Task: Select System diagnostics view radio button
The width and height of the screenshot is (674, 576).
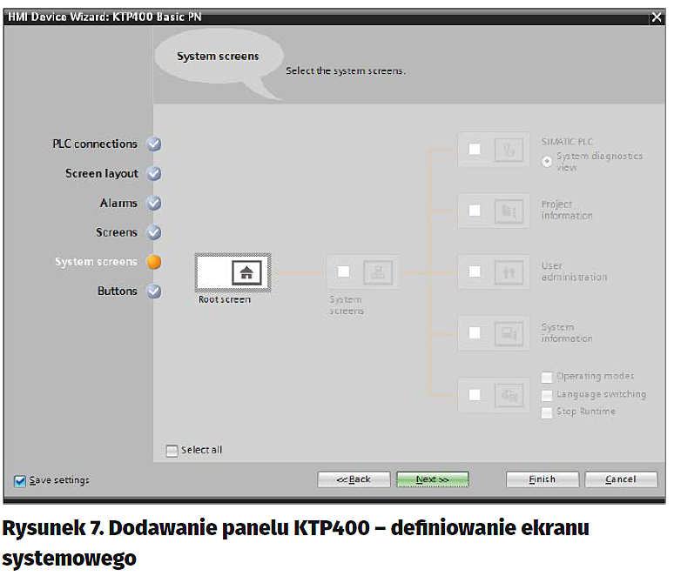Action: coord(548,161)
